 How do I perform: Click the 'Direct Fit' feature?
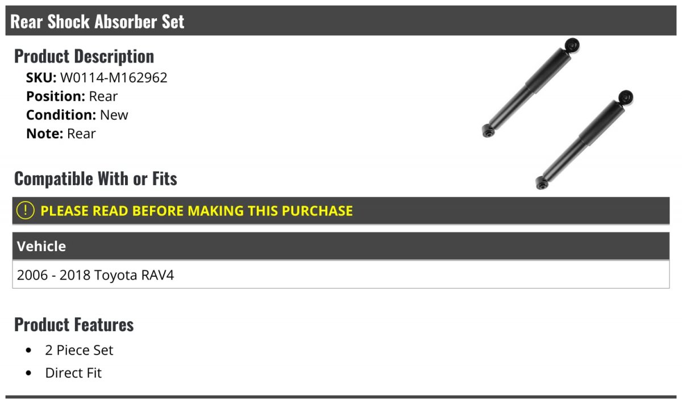click(73, 373)
